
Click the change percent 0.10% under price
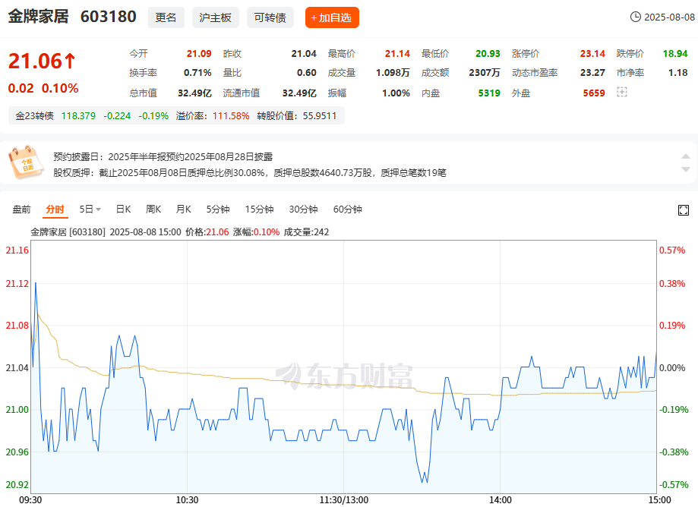point(60,88)
